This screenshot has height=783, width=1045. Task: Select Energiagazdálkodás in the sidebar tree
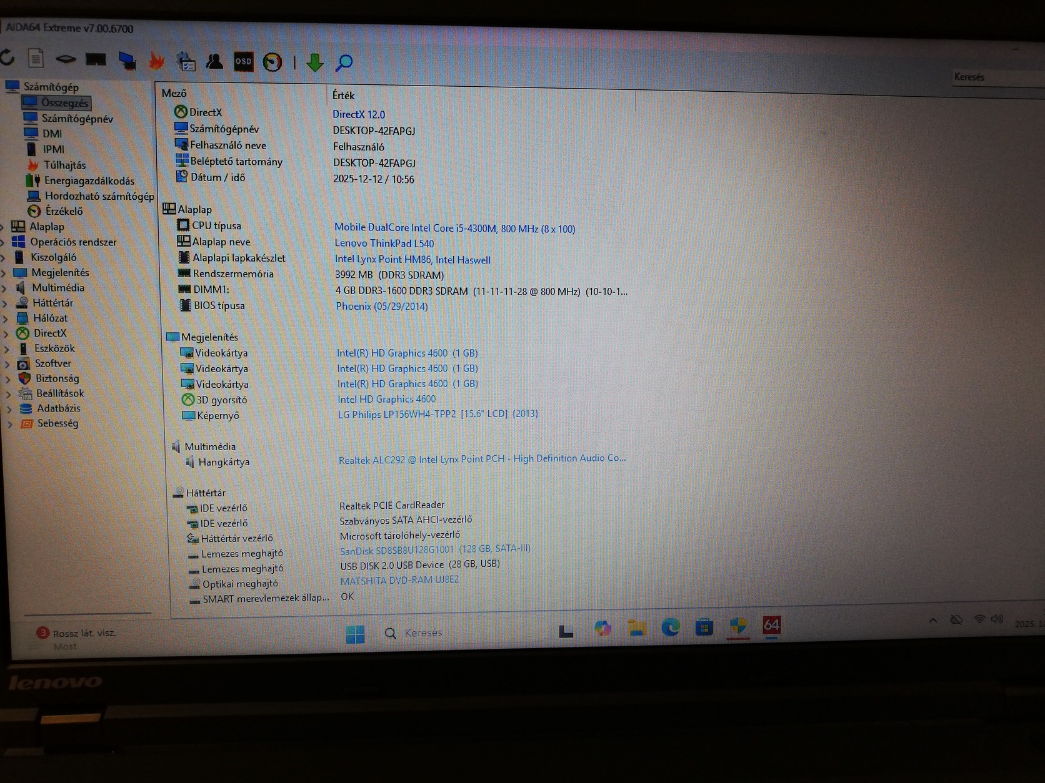pos(80,180)
